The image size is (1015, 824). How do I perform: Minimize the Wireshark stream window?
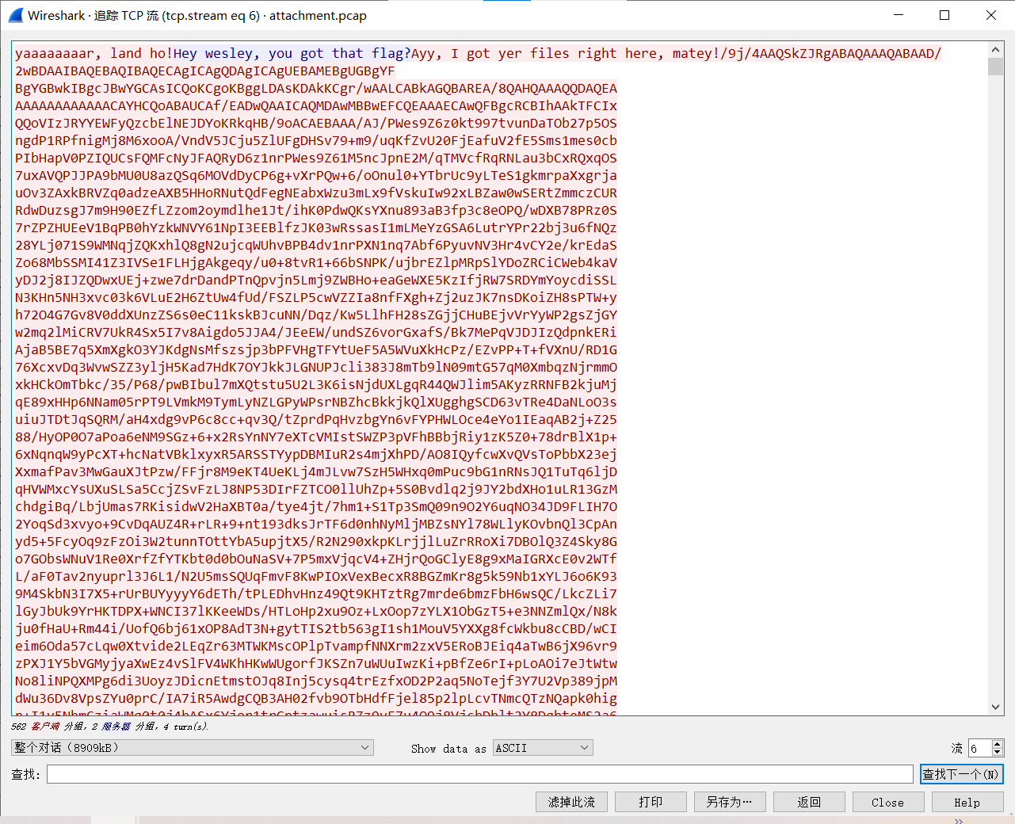(x=899, y=15)
